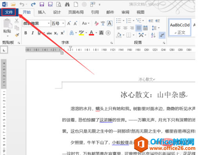
Task: Open the 邮件 ribbon tab
Action: click(110, 12)
